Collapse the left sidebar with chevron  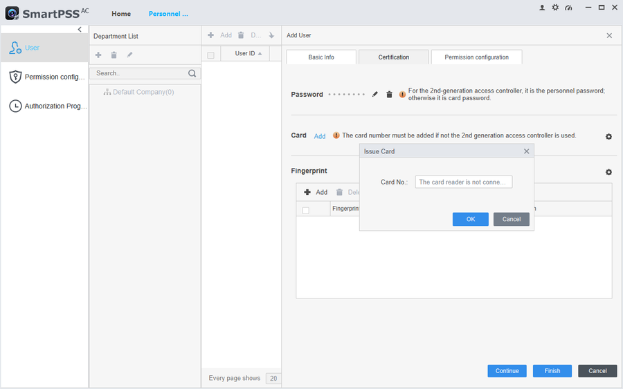click(x=80, y=30)
